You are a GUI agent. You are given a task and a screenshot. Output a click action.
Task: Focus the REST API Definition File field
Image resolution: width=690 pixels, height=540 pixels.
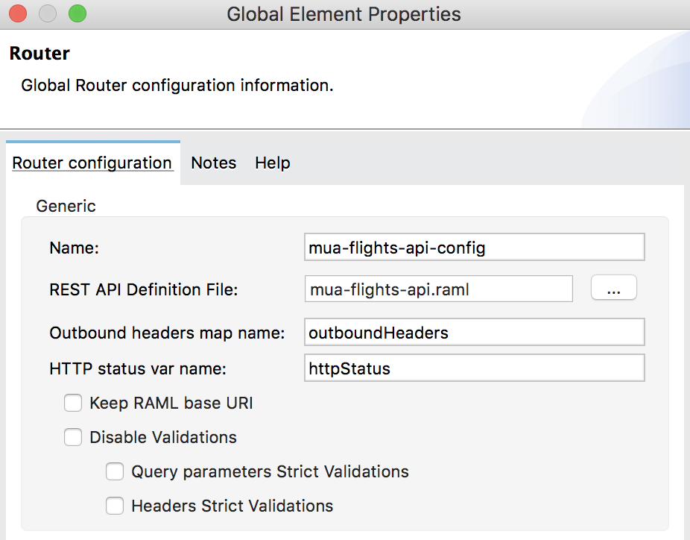click(x=438, y=289)
